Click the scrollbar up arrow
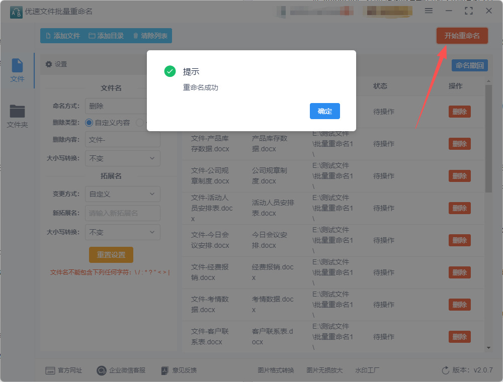Screen dimensions: 503x382 click(488, 81)
